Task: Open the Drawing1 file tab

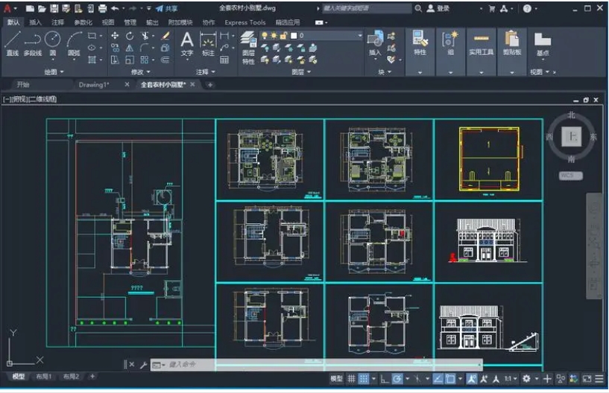Action: (x=94, y=85)
